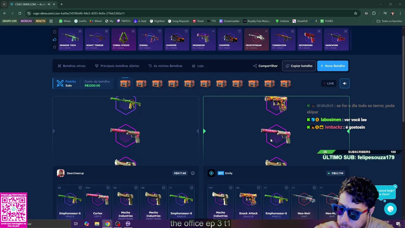Open the 7TV bookmark
Viewport: 405px width, 228px height.
pyautogui.click(x=212, y=21)
